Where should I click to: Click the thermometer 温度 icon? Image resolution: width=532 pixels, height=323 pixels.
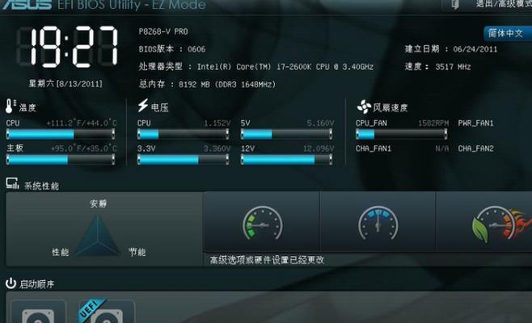pyautogui.click(x=11, y=106)
